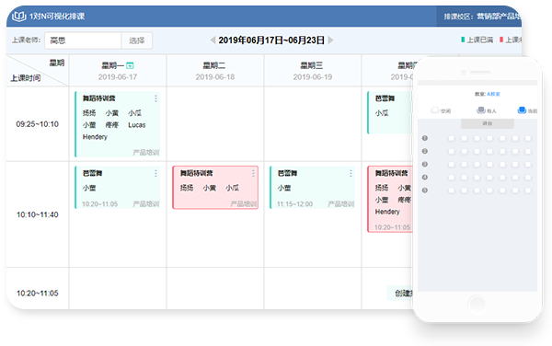Click the current-seat blue legend icon
552x346 pixels.
click(x=522, y=110)
